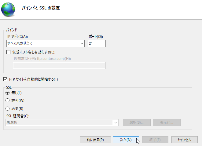Select the 必要(R) SSL radio button

pyautogui.click(x=7, y=108)
